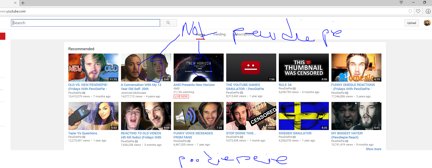Open a new browser tab with plus
Screen dimensions: 432x168
tap(23, 3)
